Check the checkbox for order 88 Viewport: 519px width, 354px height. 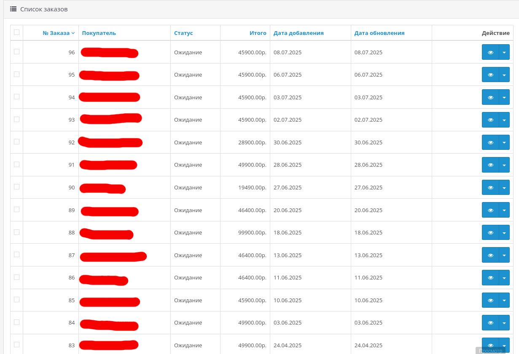16,232
